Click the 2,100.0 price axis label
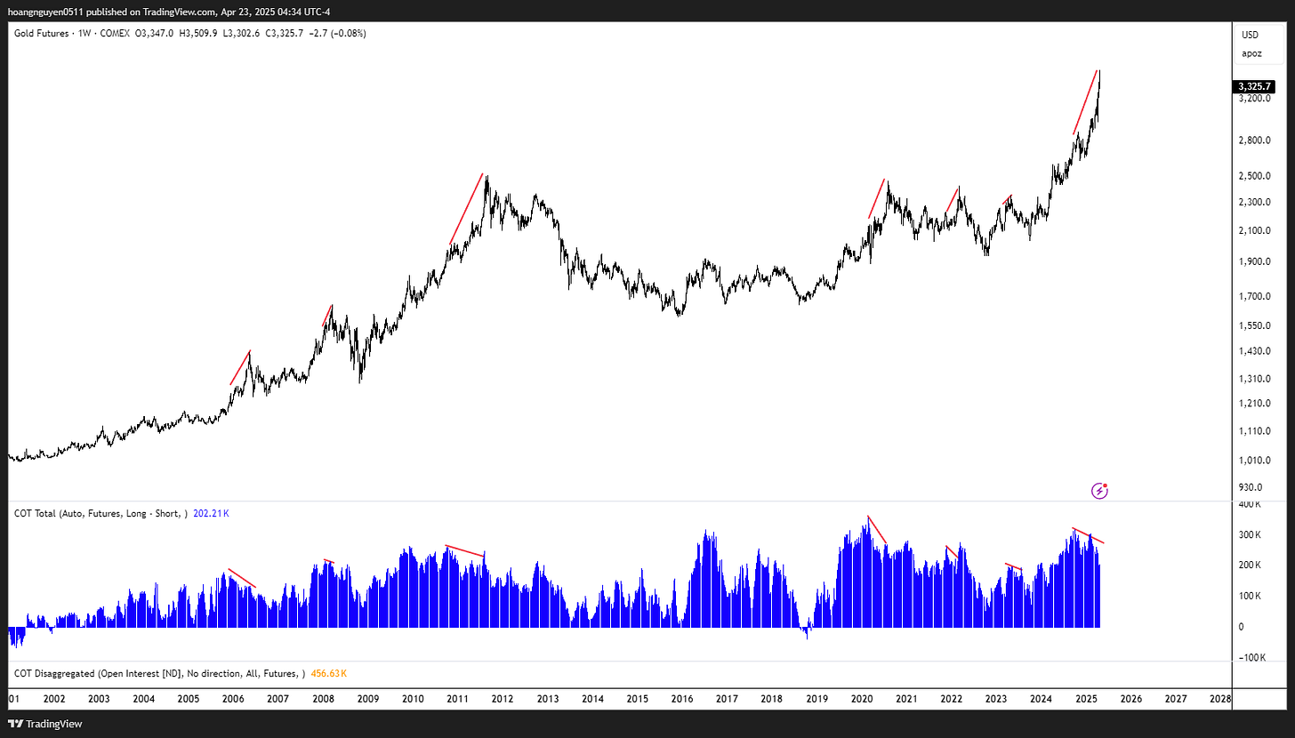 point(1256,231)
